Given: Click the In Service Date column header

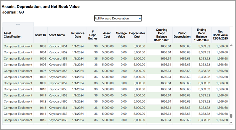Looking at the screenshot, I should click(78, 35).
